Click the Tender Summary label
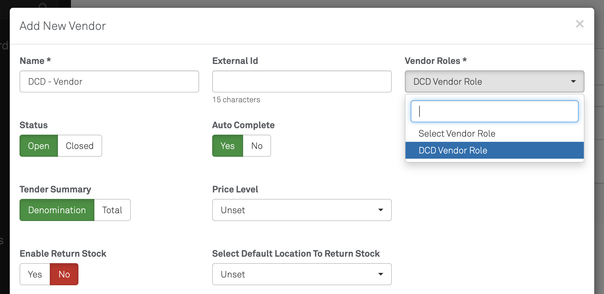Image resolution: width=604 pixels, height=294 pixels. (x=55, y=189)
